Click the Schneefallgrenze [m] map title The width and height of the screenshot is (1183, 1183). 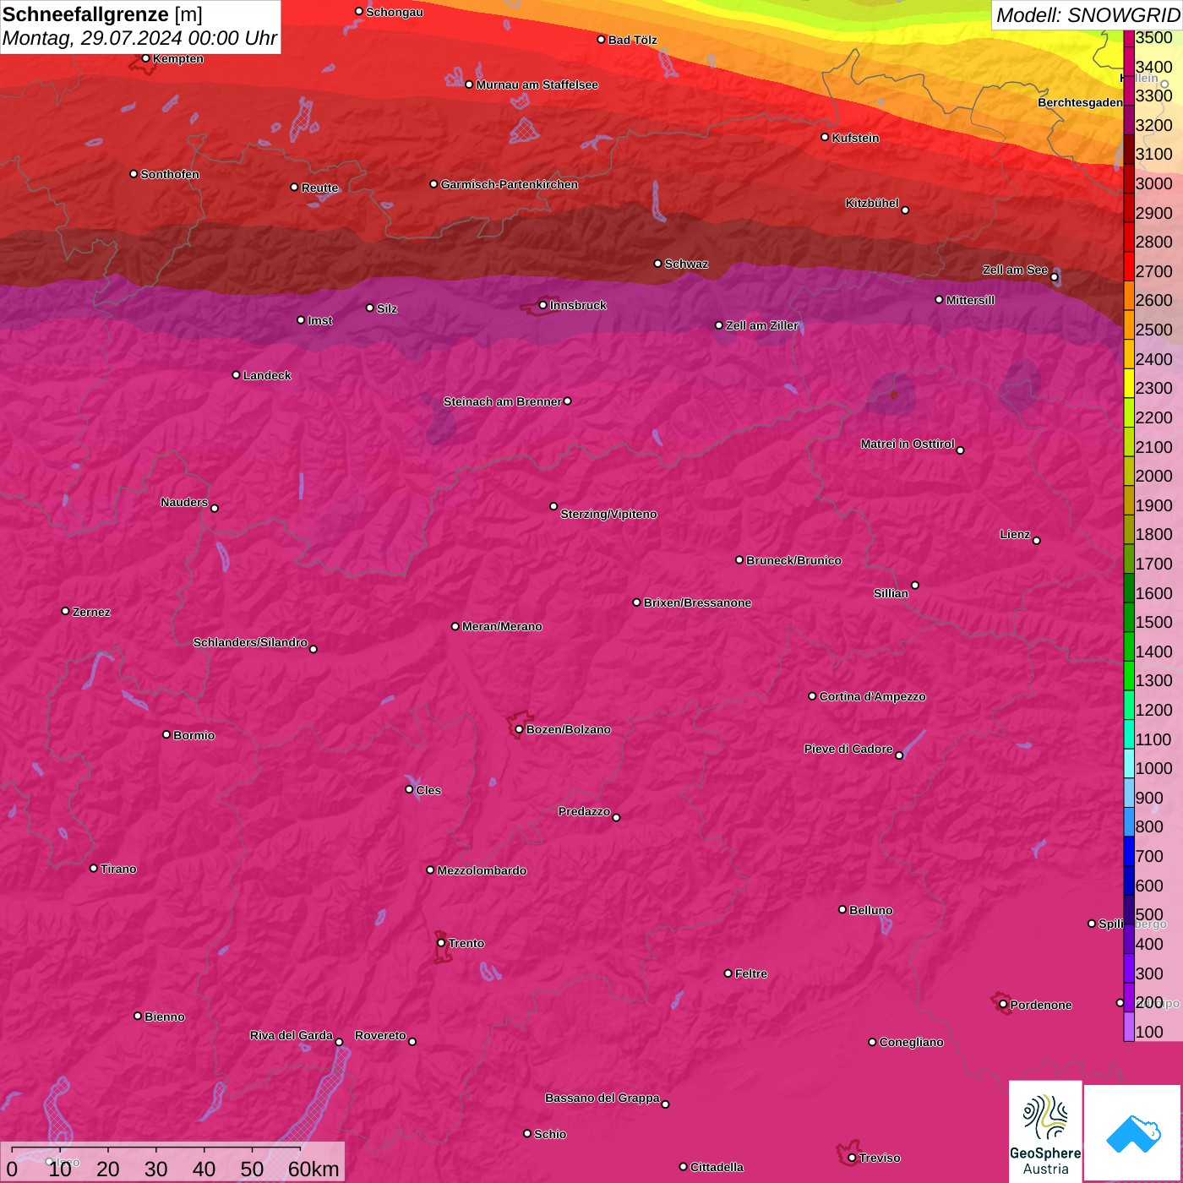(x=102, y=14)
